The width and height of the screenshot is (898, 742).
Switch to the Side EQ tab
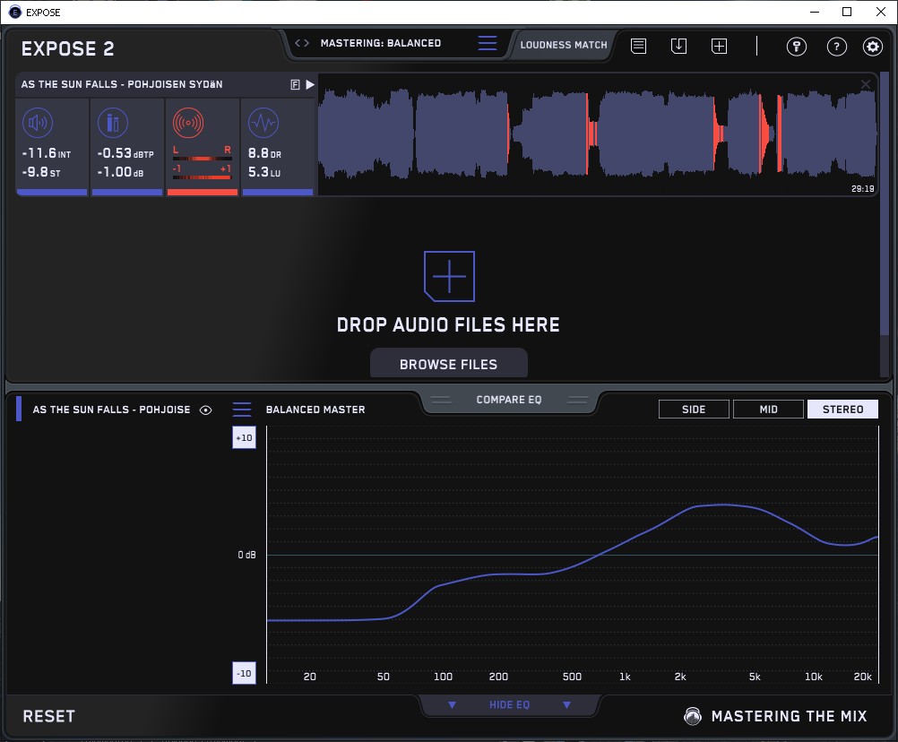click(x=694, y=410)
